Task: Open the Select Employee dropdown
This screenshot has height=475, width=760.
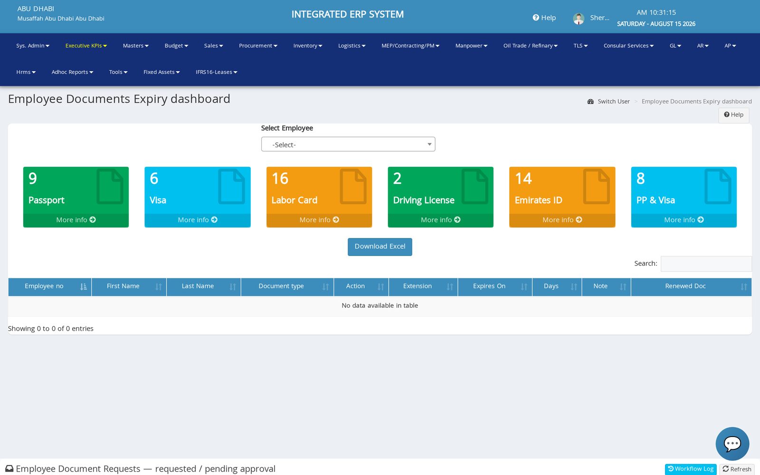Action: 348,144
